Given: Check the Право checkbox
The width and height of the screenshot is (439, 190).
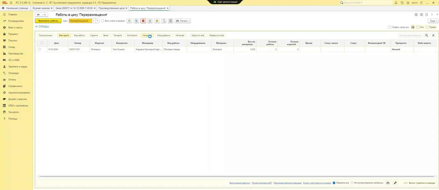Looking at the screenshot, I should [427, 27].
